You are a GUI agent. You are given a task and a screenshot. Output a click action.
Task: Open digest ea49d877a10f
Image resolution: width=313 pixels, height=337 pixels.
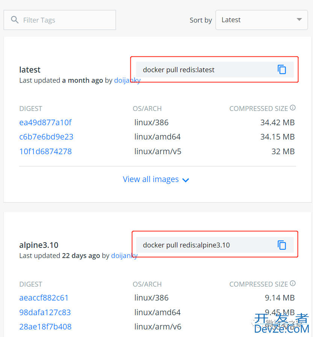pos(45,123)
